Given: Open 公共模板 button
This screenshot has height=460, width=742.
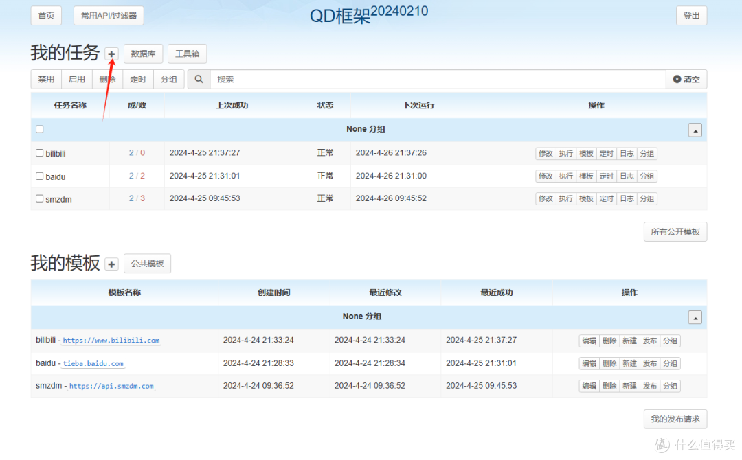Looking at the screenshot, I should (x=147, y=264).
